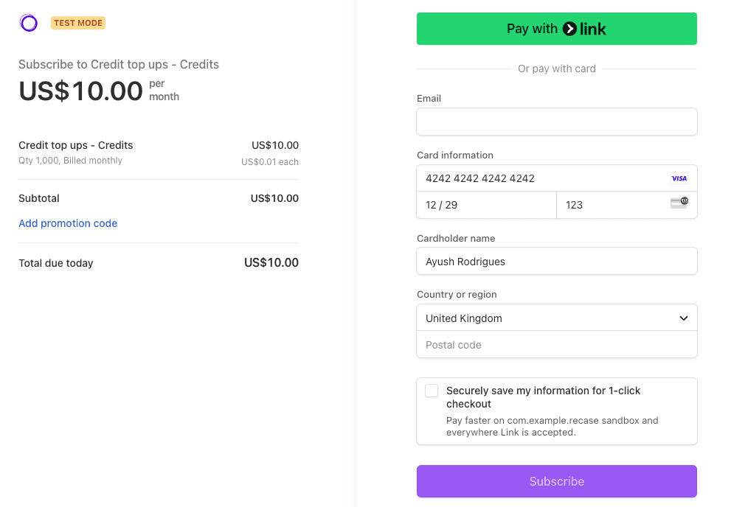Screen dimensions: 731x507
Task: Click the Link arrow logo icon
Action: (x=569, y=29)
